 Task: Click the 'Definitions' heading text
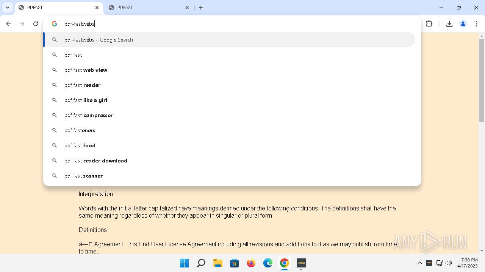93,230
